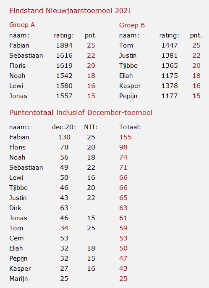Image resolution: width=209 pixels, height=288 pixels.
Task: Select Marijn at the bottom of the list
Action: tap(18, 279)
